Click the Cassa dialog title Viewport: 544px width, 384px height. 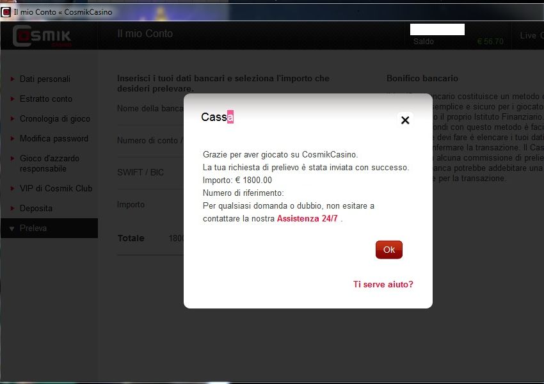(217, 117)
